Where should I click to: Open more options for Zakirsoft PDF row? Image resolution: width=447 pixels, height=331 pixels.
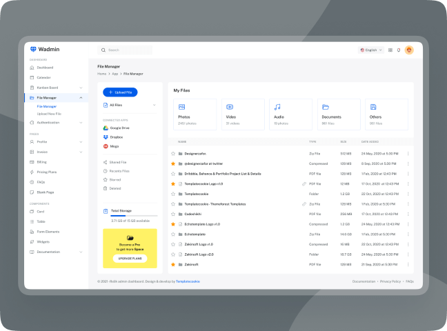click(x=408, y=265)
